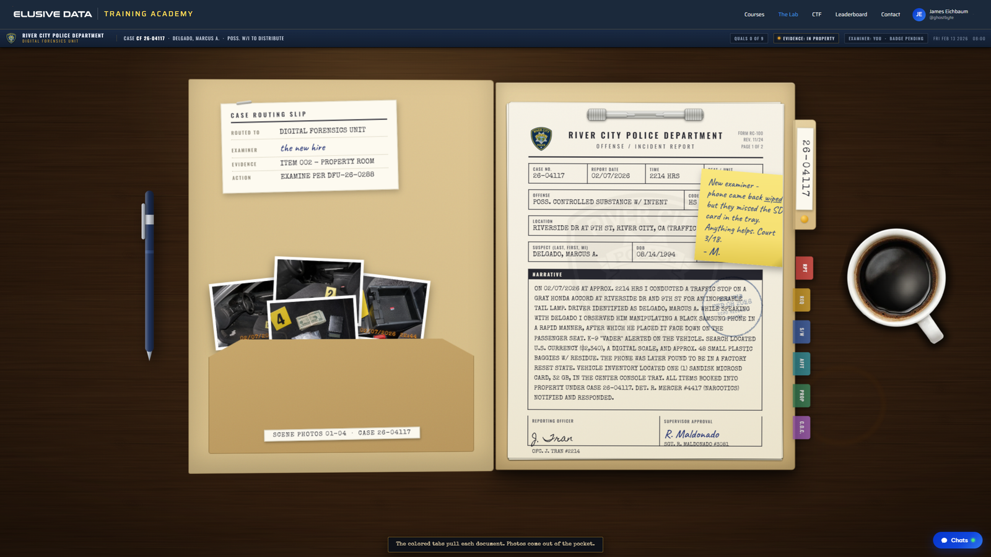Screen dimensions: 991x557
Task: Click the Offense / Incident Report subtitle
Action: [645, 147]
